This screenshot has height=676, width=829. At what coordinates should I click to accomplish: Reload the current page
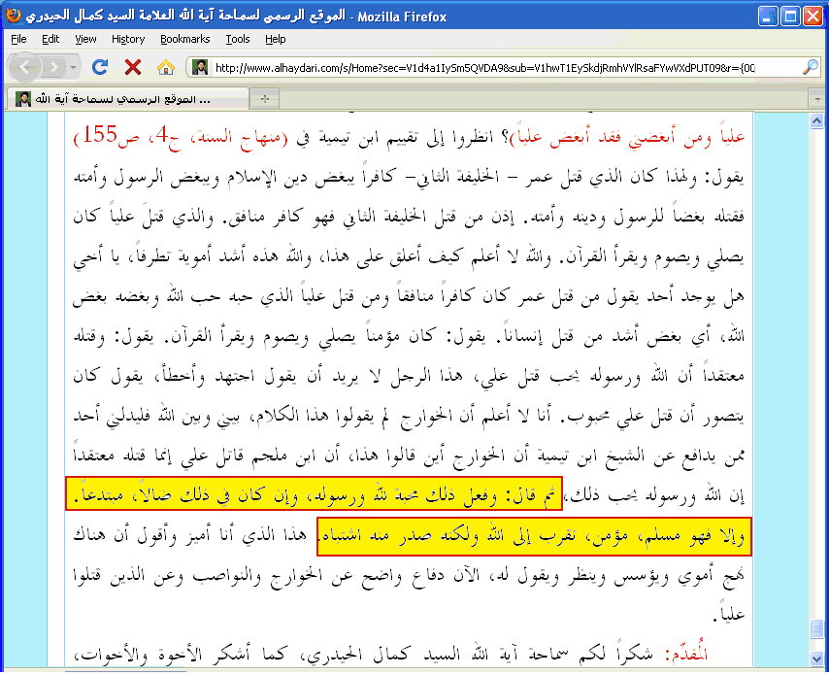click(x=100, y=67)
